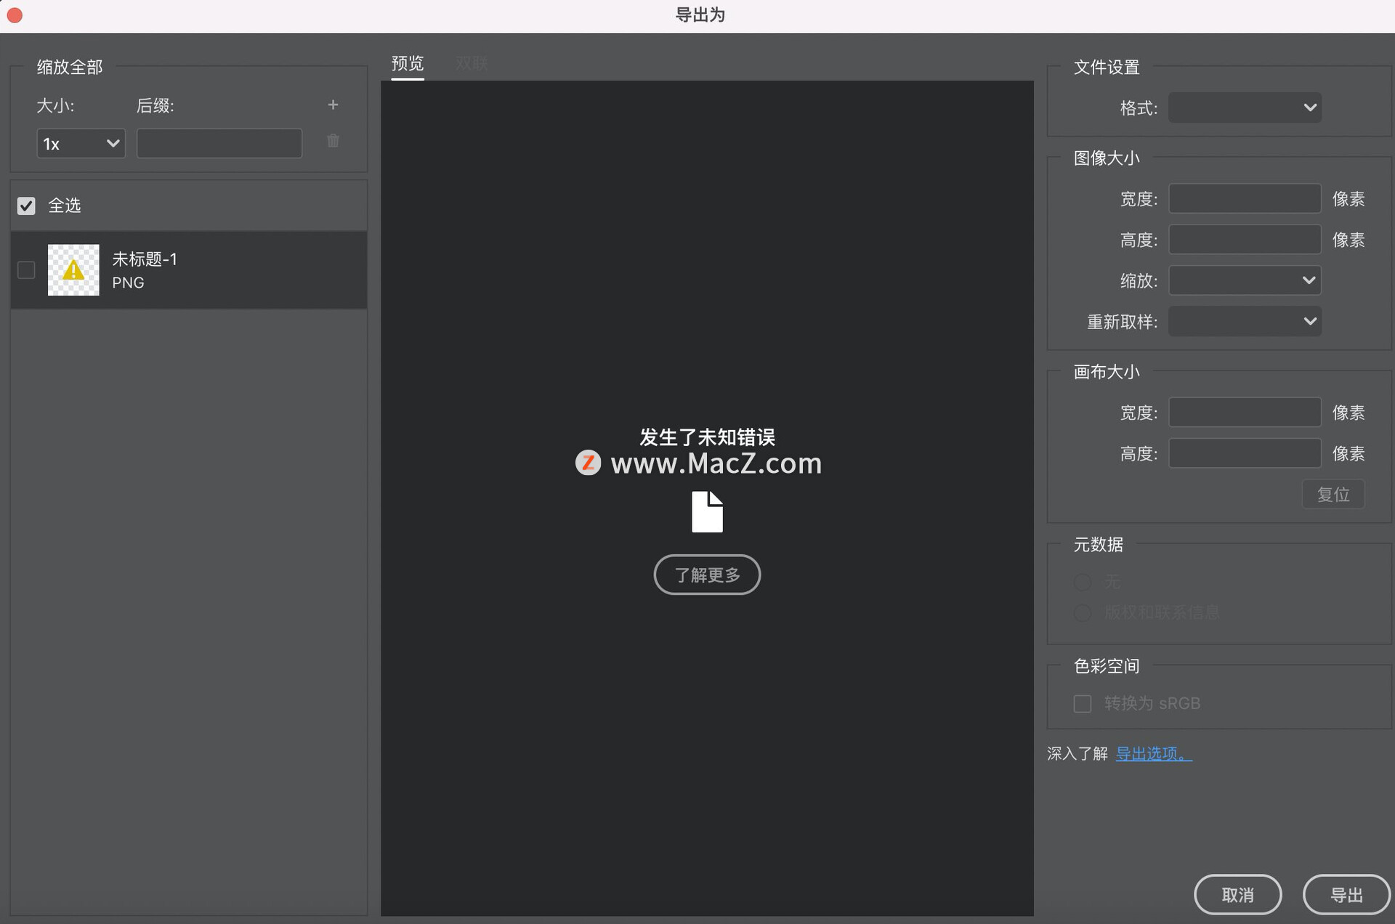
Task: Expand the 缩放 scale dropdown
Action: click(x=1245, y=280)
